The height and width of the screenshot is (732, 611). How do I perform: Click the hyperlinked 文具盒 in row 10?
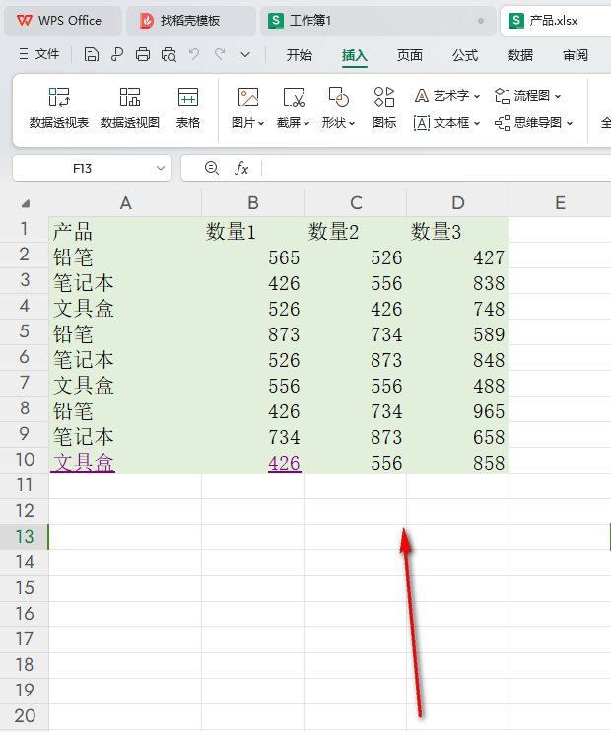pyautogui.click(x=84, y=463)
